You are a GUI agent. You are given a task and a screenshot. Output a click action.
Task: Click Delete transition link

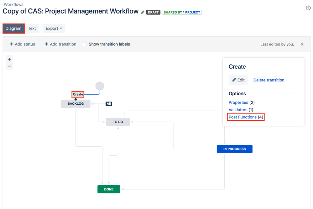[269, 80]
